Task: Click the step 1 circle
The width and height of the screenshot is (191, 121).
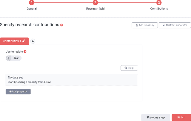Action: [32, 3]
